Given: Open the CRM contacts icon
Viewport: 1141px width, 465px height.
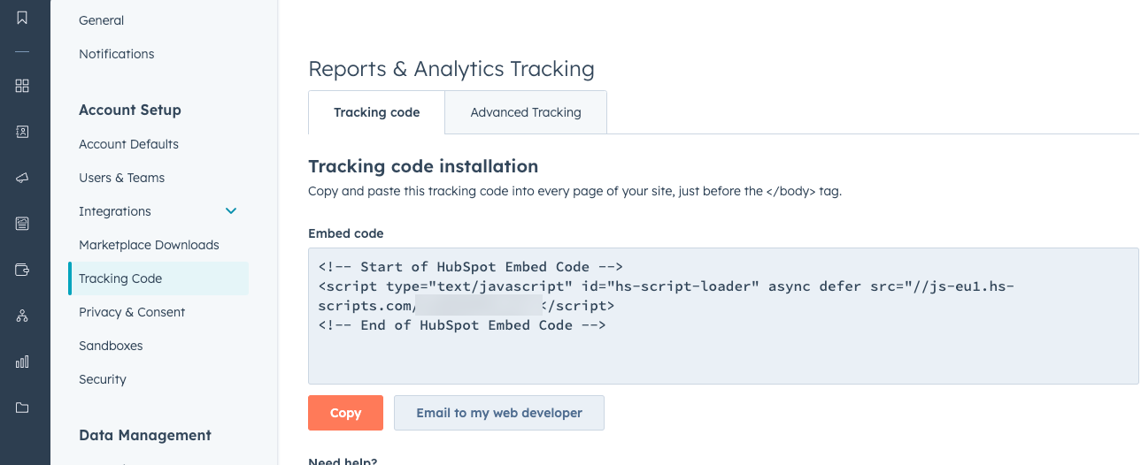Looking at the screenshot, I should click(x=22, y=132).
